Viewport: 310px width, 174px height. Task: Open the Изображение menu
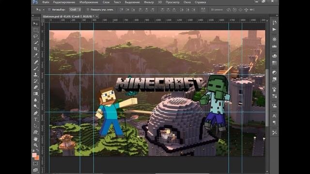tap(89, 2)
